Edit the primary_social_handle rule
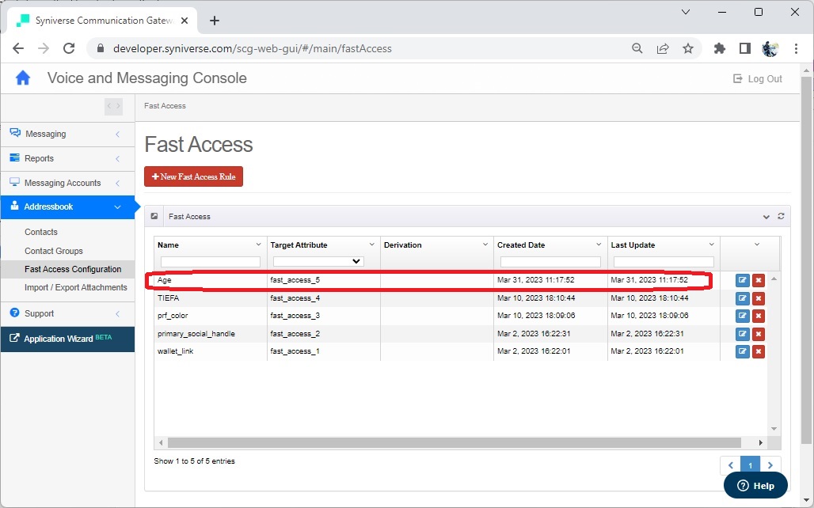Image resolution: width=814 pixels, height=508 pixels. coord(743,334)
